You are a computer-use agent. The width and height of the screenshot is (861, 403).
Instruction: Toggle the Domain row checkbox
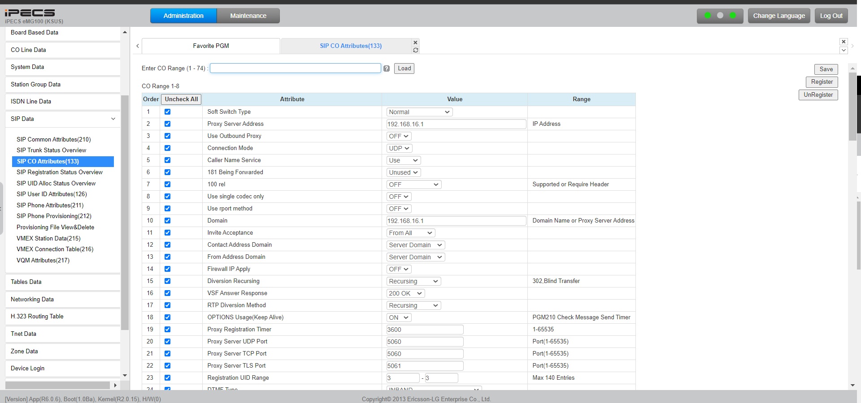pos(167,221)
